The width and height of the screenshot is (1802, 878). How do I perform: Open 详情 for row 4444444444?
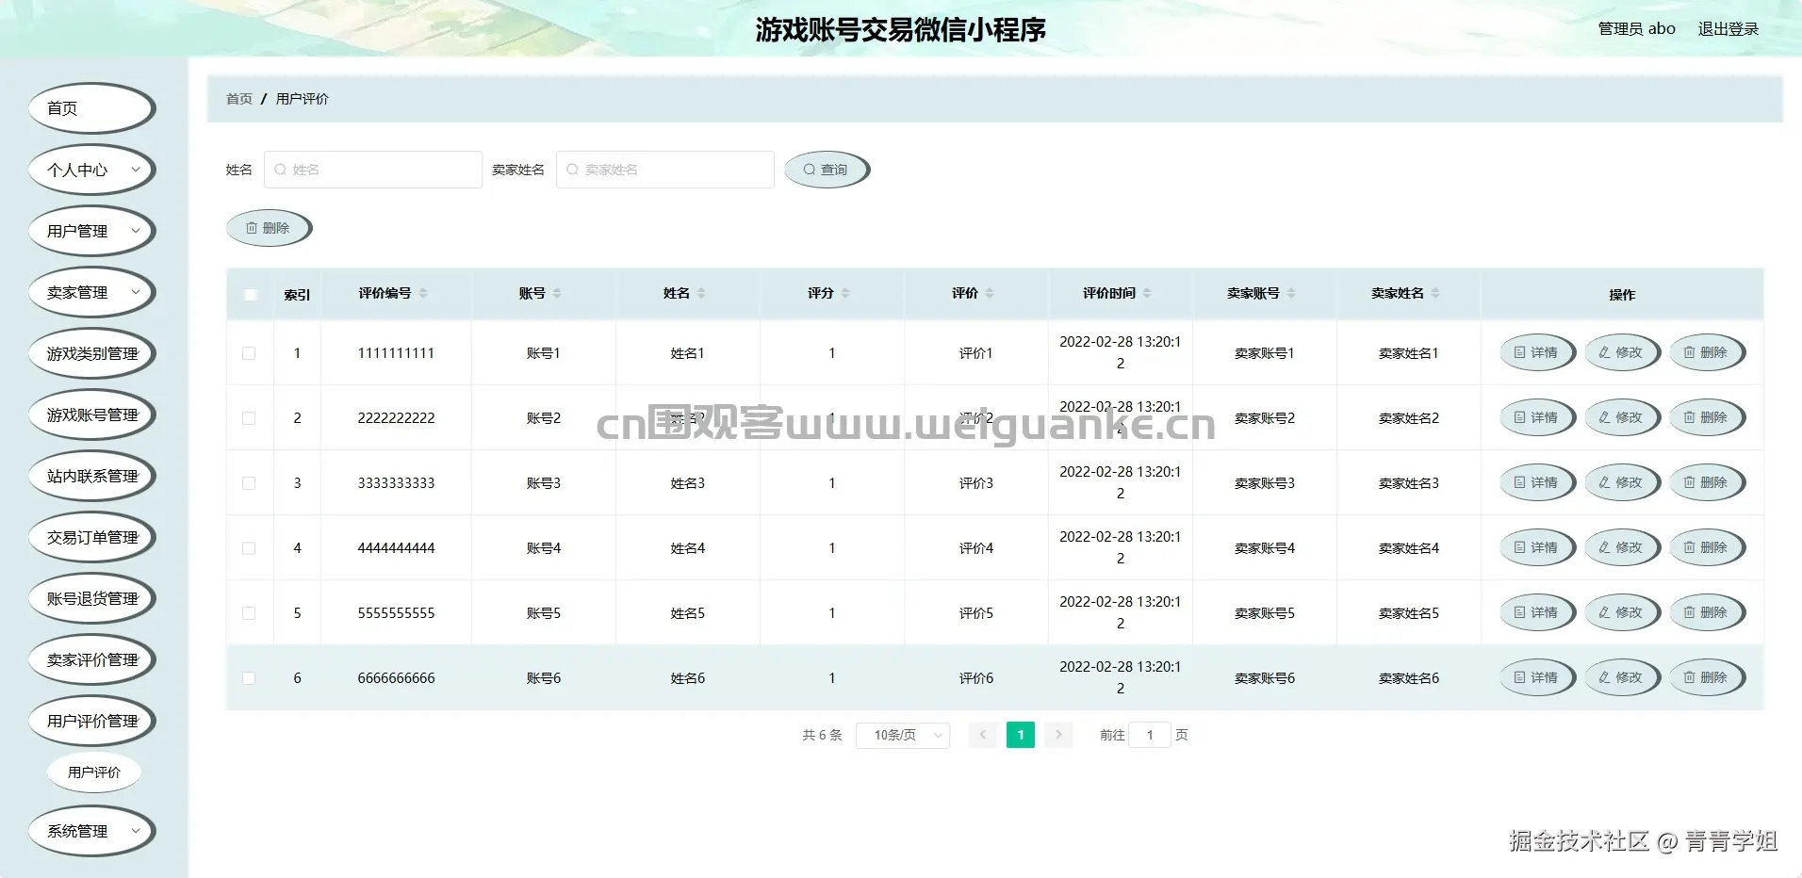(x=1537, y=547)
